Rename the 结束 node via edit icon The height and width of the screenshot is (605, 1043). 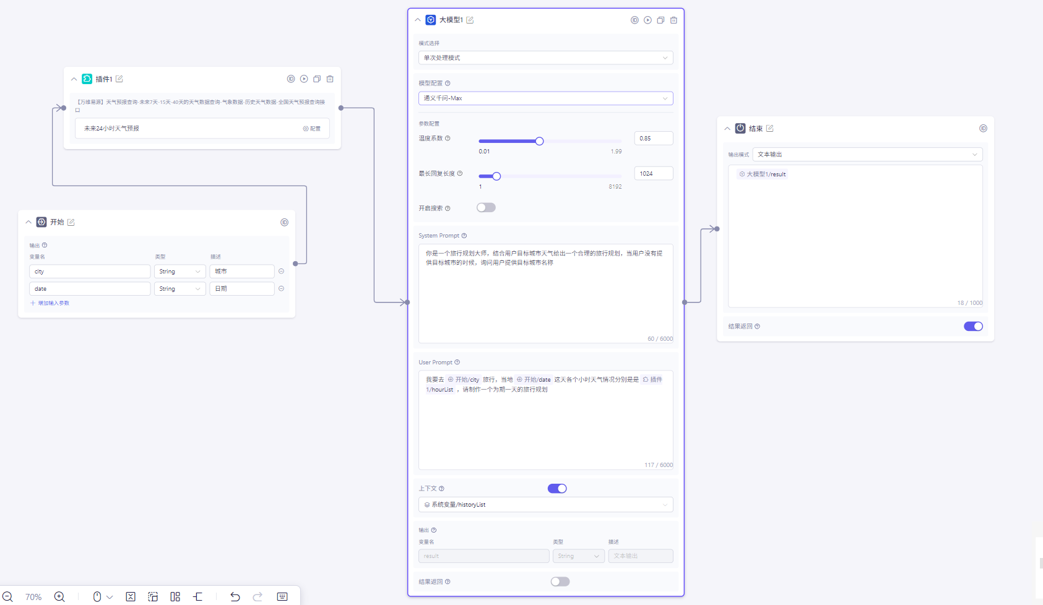(770, 129)
